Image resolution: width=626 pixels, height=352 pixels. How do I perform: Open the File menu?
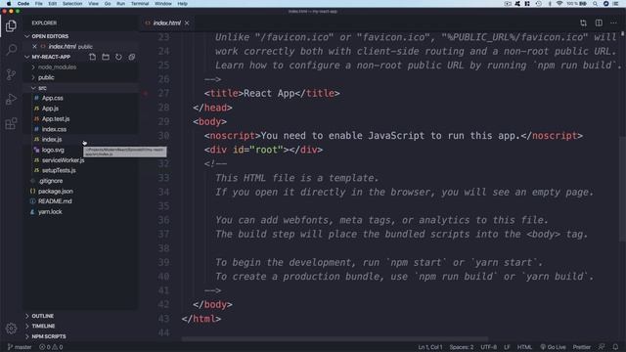39,4
